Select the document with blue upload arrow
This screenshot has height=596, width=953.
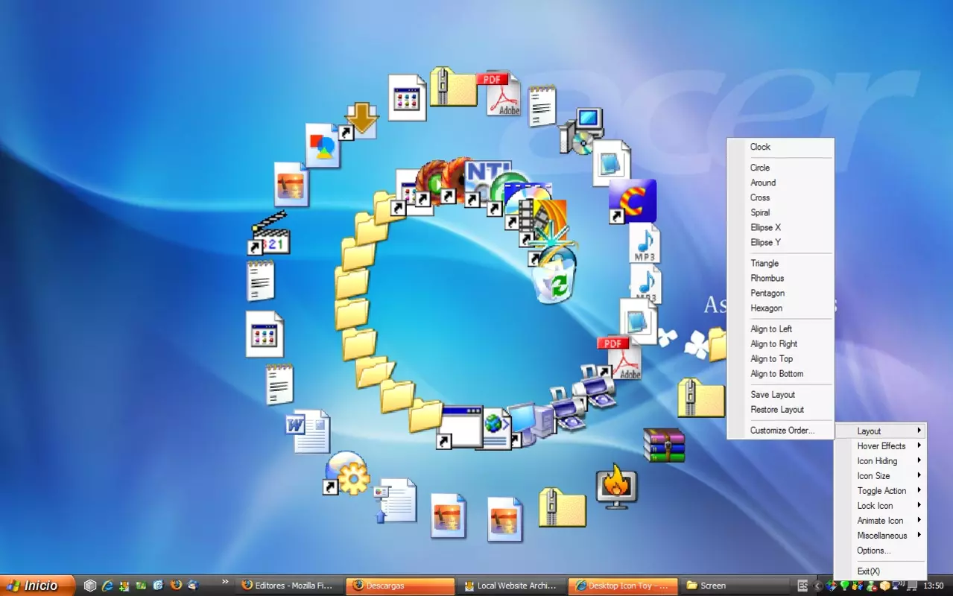(x=395, y=501)
